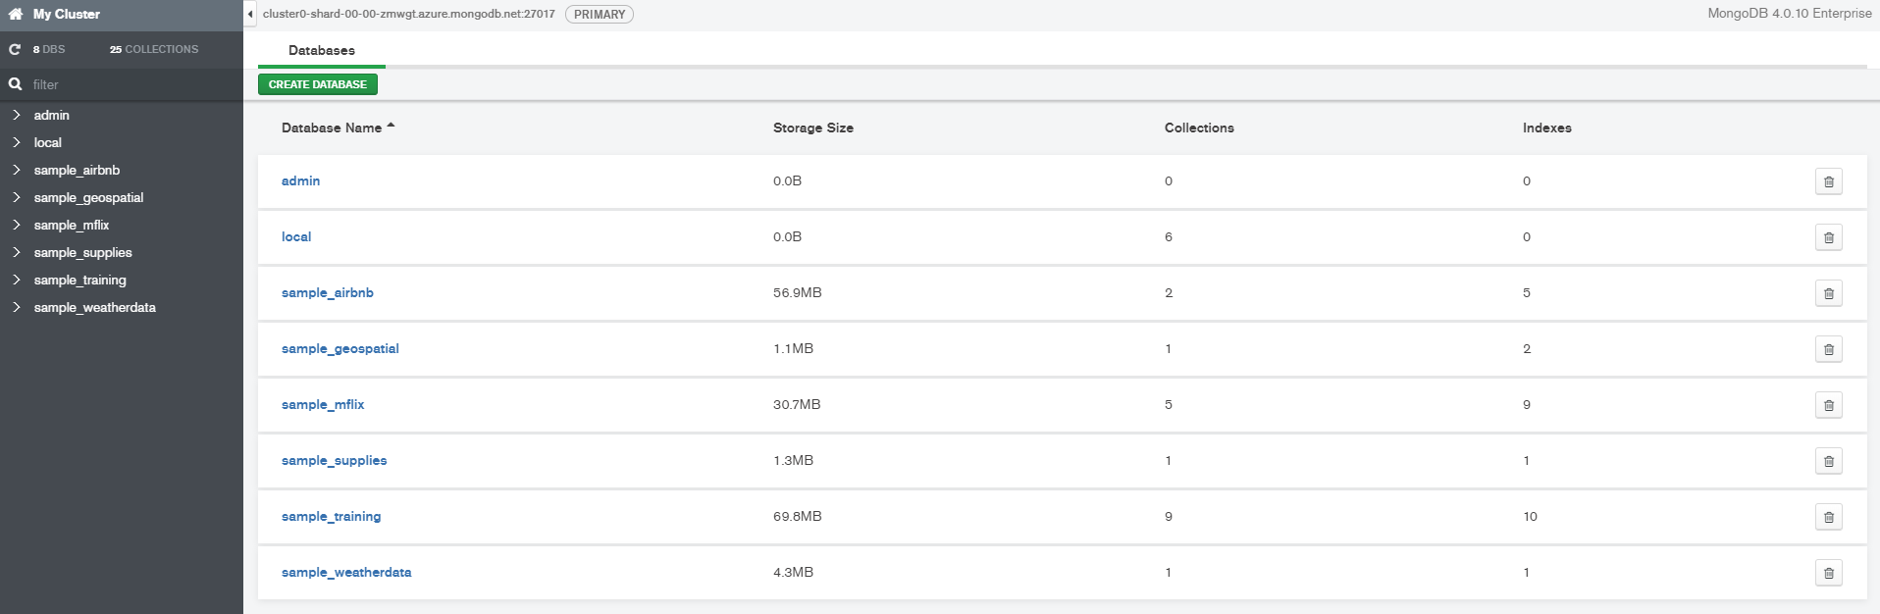Screen dimensions: 1880x614
Task: Select sample_geospatial in the sidebar tree
Action: pyautogui.click(x=88, y=197)
